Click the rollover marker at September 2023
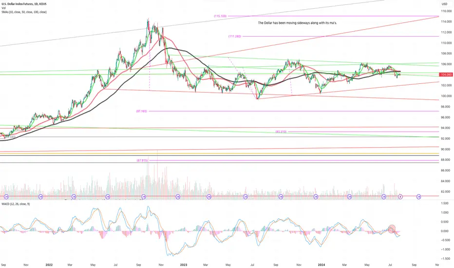 coord(281,197)
